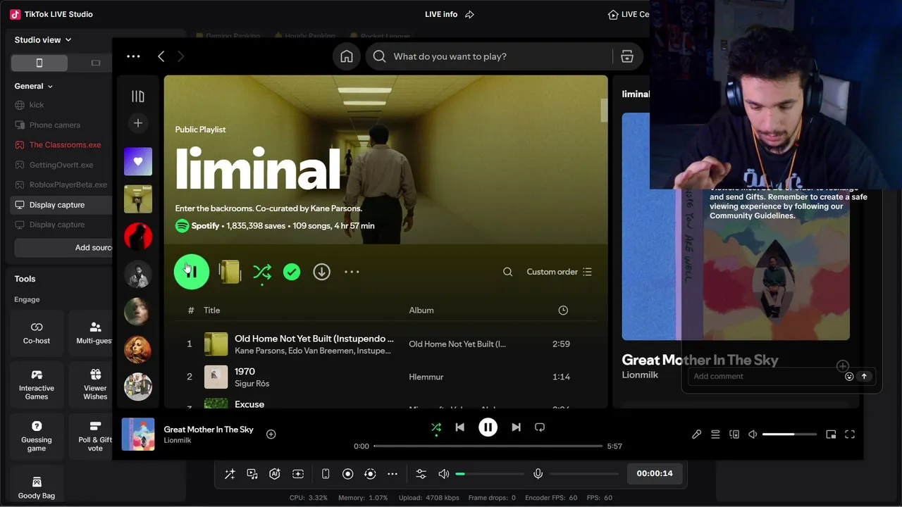Toggle shuffle in the liminal playlist header
902x507 pixels.
(262, 272)
